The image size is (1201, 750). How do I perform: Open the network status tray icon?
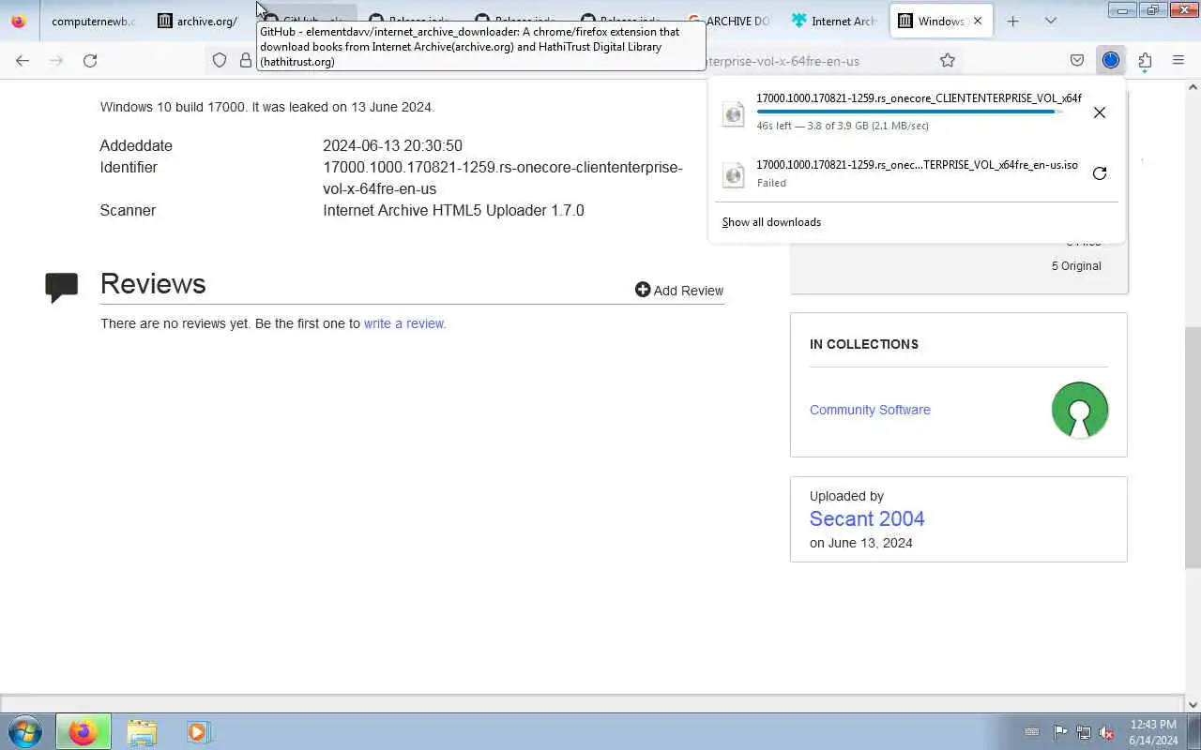[x=1084, y=732]
